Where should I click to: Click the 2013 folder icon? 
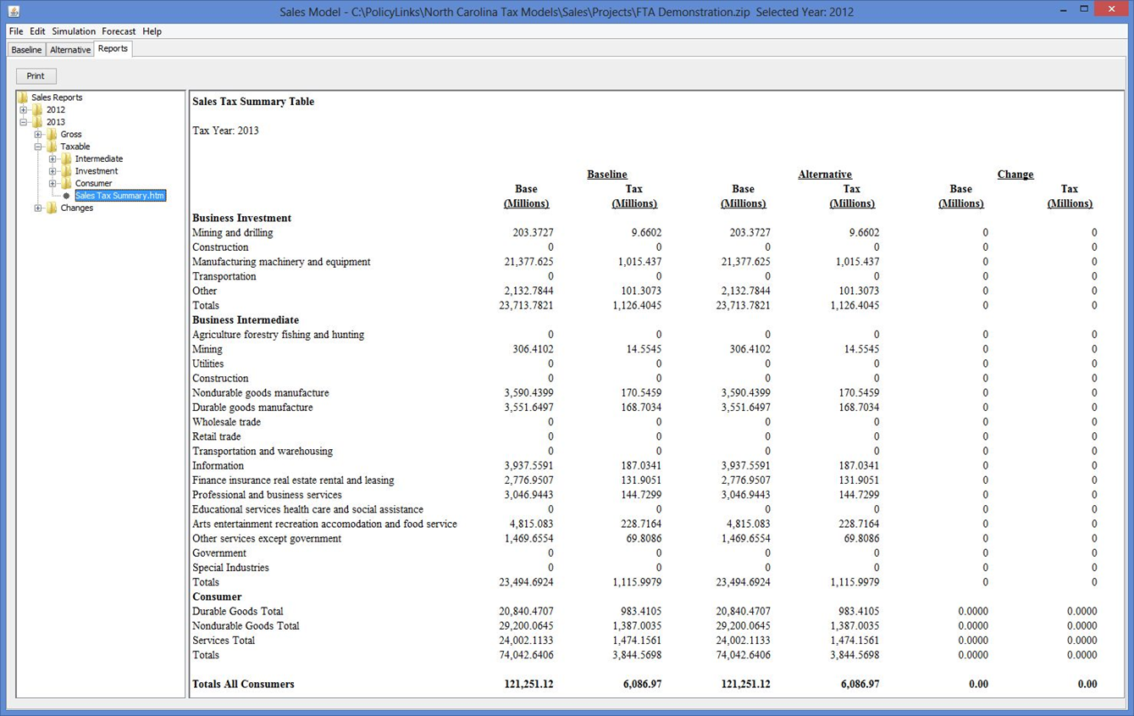[38, 122]
